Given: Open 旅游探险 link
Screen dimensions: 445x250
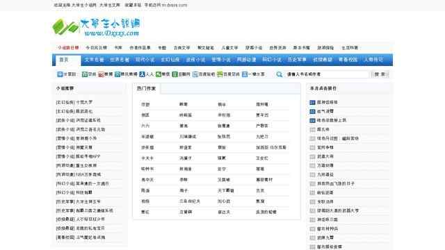Looking at the screenshot, I should click(325, 48).
